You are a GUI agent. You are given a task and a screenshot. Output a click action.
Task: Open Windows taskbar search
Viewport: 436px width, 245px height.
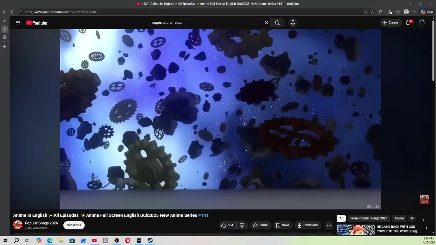(16, 241)
